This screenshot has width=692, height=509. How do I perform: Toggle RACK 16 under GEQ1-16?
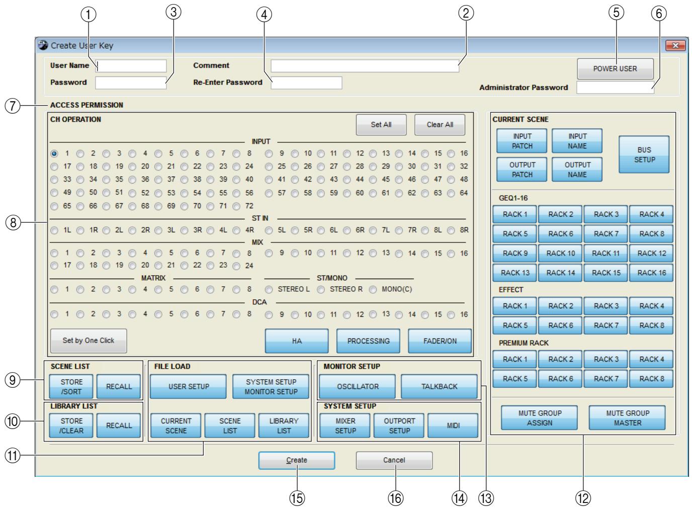pyautogui.click(x=651, y=273)
